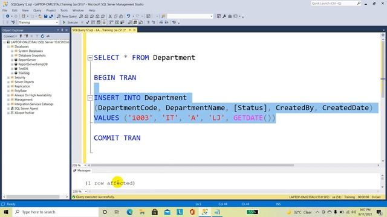Collapse the SELECT statement outline box
This screenshot has width=387, height=217.
click(x=90, y=58)
